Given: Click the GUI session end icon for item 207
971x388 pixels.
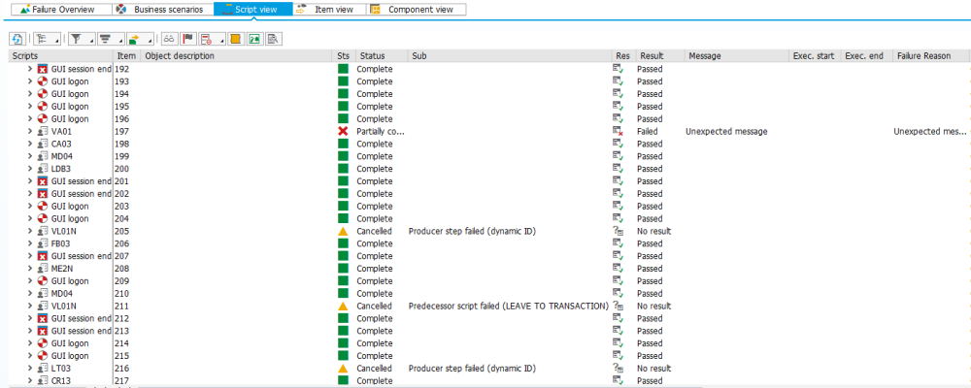Looking at the screenshot, I should 43,255.
